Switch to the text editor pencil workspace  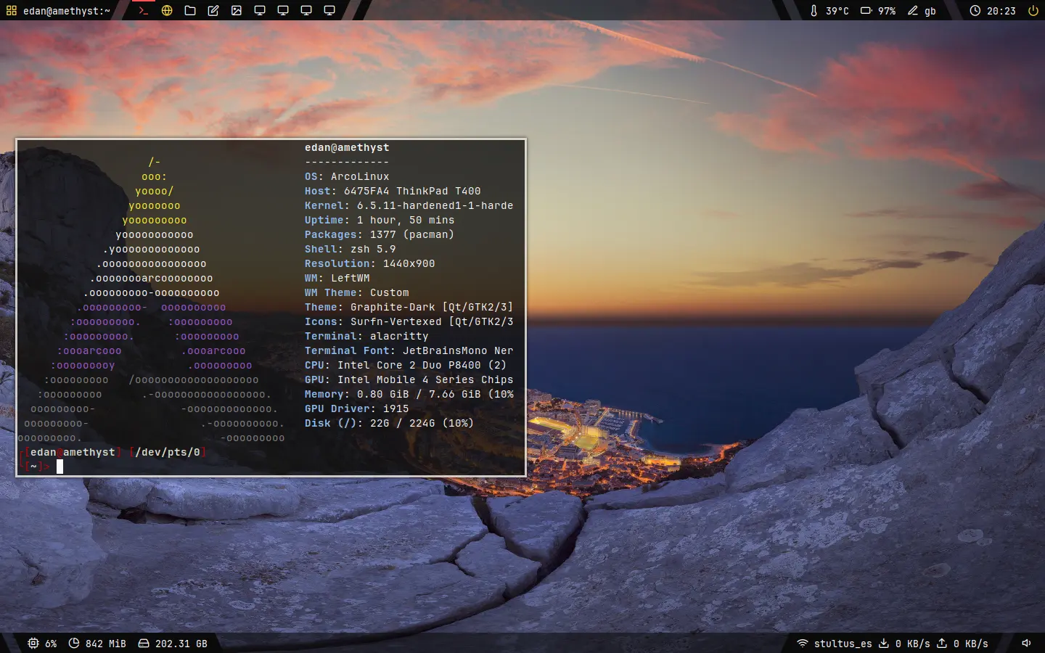point(213,11)
